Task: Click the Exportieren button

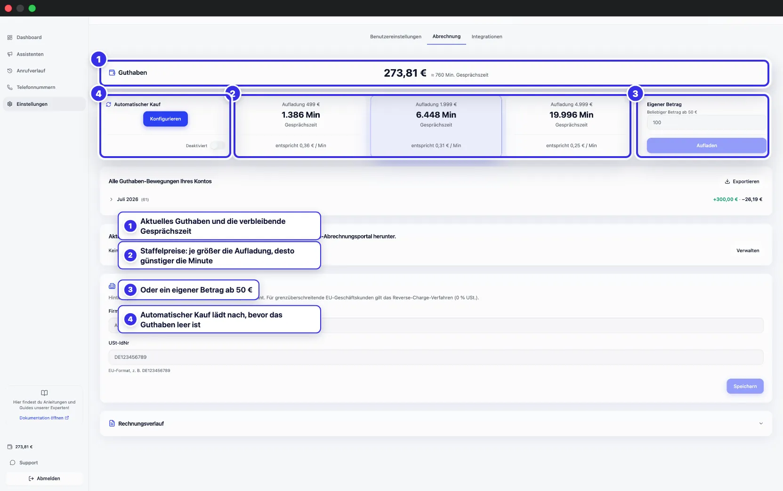Action: [x=742, y=182]
